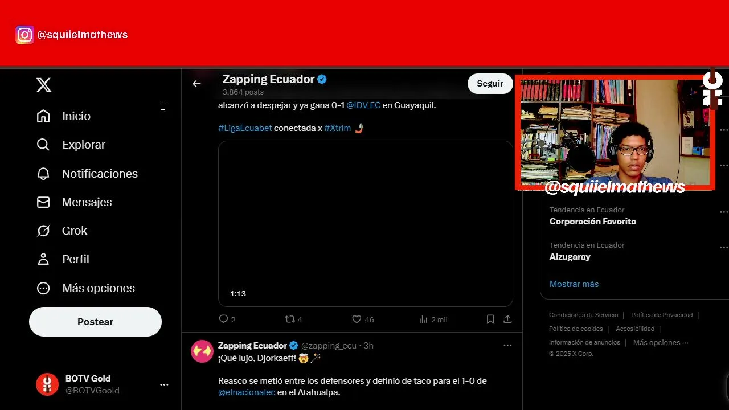Bookmark the video post
The image size is (729, 410).
(x=490, y=319)
